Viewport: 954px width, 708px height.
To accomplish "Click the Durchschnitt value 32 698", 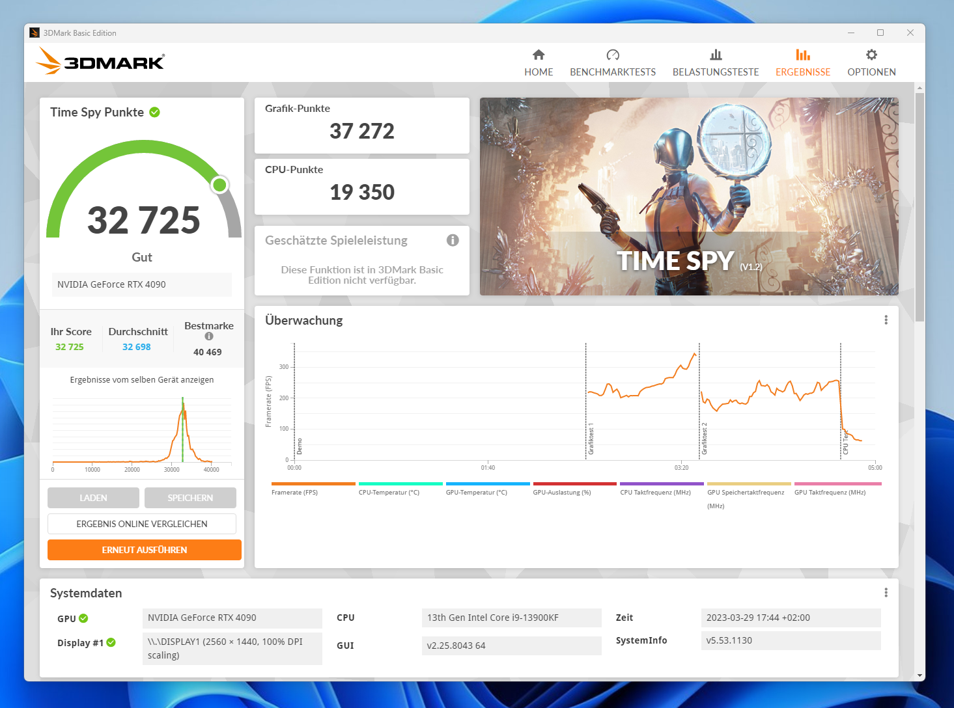I will [137, 347].
